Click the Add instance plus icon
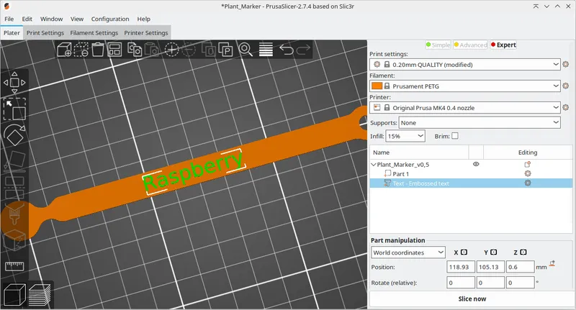 (171, 49)
